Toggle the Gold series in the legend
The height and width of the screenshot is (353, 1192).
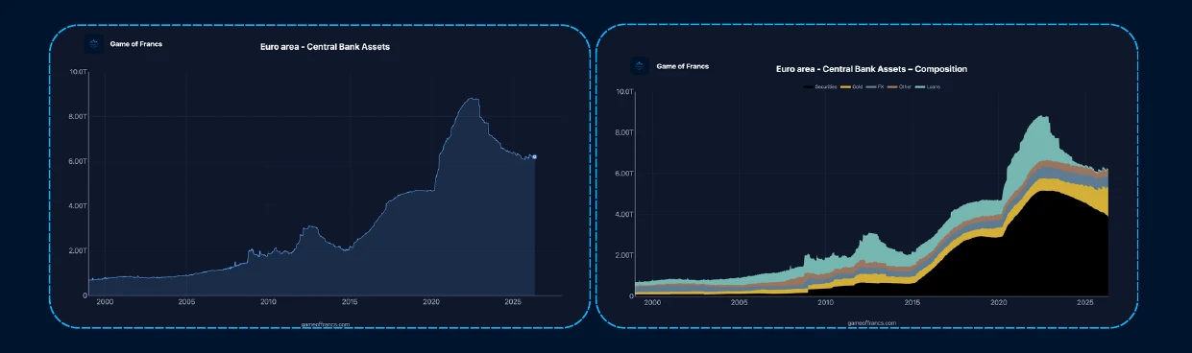pos(851,87)
